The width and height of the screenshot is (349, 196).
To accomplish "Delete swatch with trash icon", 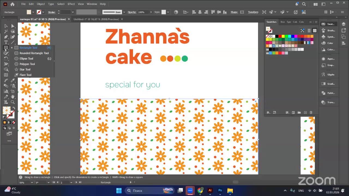I will click(311, 112).
